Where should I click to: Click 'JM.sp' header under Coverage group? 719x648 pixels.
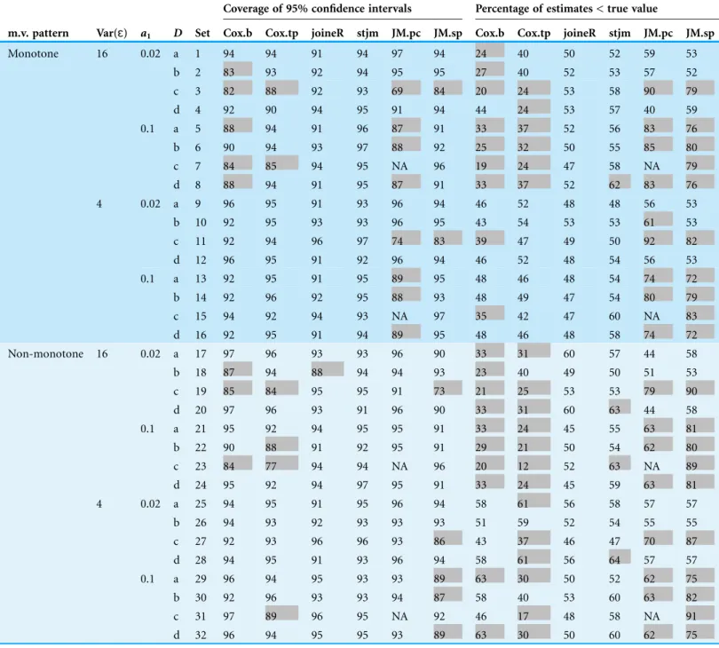tap(448, 34)
